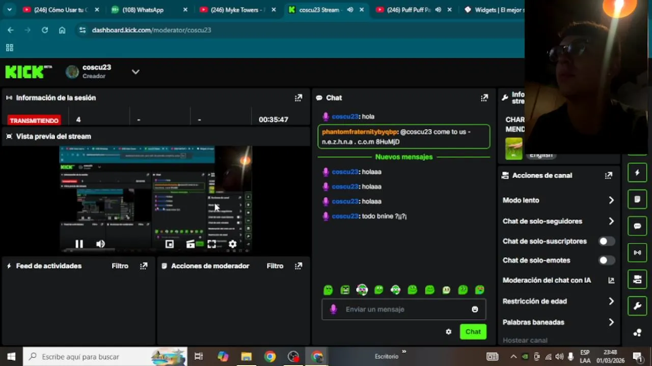The height and width of the screenshot is (366, 652).
Task: Click the green Chat send button
Action: 473,331
